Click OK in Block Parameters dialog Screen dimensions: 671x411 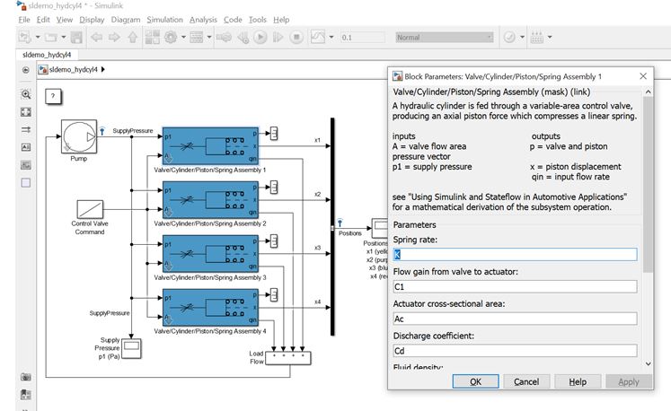tap(475, 381)
